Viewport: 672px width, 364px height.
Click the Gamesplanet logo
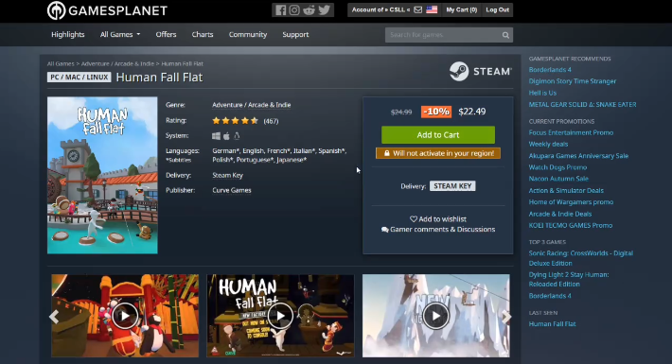tap(107, 10)
